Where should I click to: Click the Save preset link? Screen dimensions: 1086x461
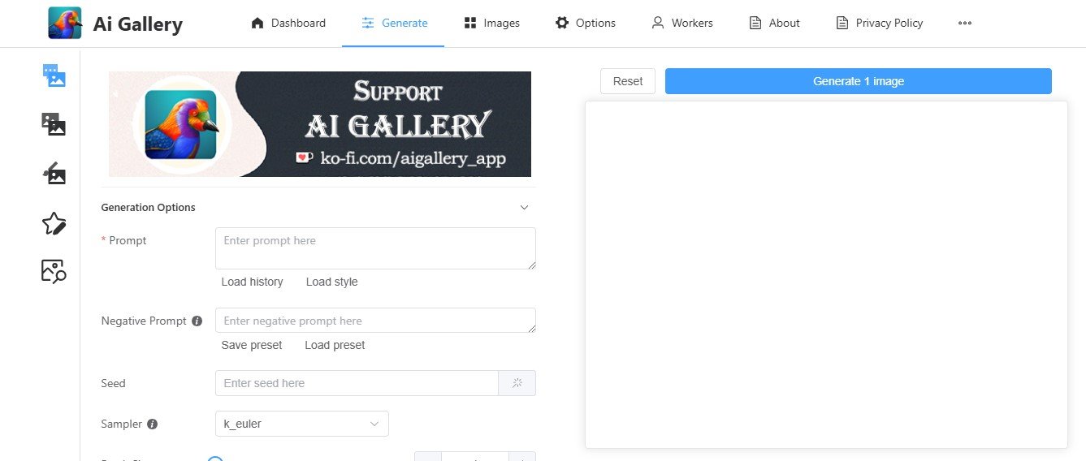click(x=252, y=345)
